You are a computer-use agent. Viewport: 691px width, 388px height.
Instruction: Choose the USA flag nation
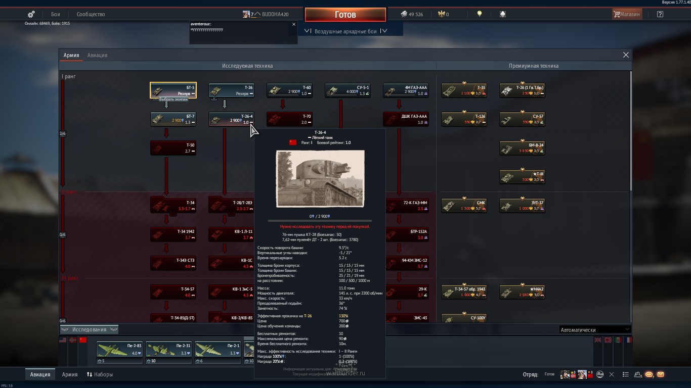[63, 340]
